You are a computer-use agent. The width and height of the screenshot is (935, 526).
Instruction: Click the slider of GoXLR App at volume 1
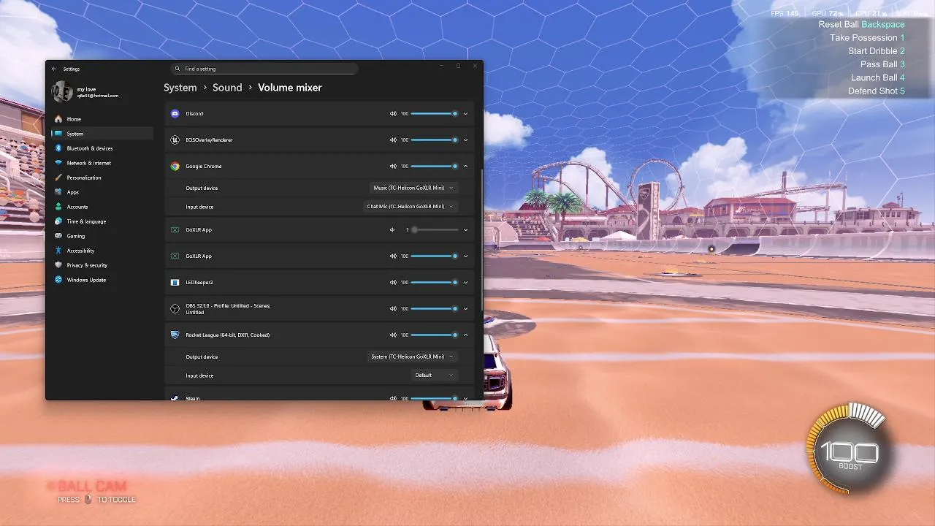tap(434, 229)
